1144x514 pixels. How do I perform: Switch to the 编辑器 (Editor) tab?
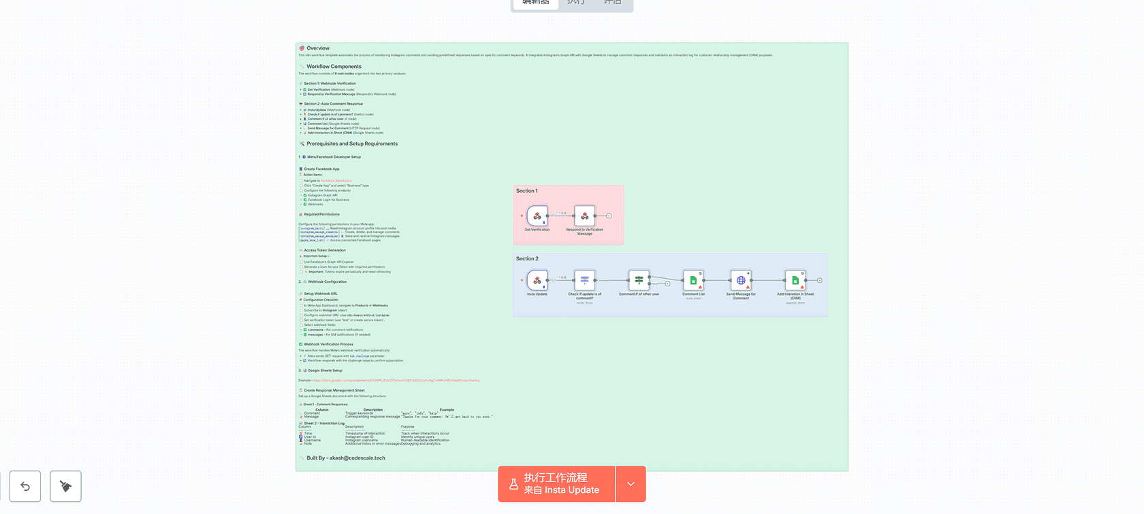(x=536, y=3)
